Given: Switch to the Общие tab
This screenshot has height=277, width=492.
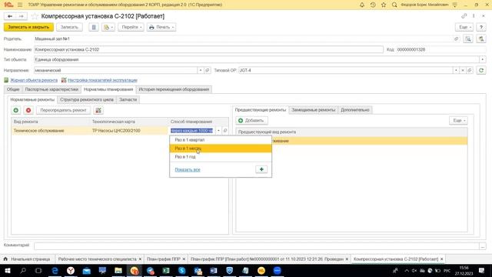Looking at the screenshot, I should coord(13,89).
